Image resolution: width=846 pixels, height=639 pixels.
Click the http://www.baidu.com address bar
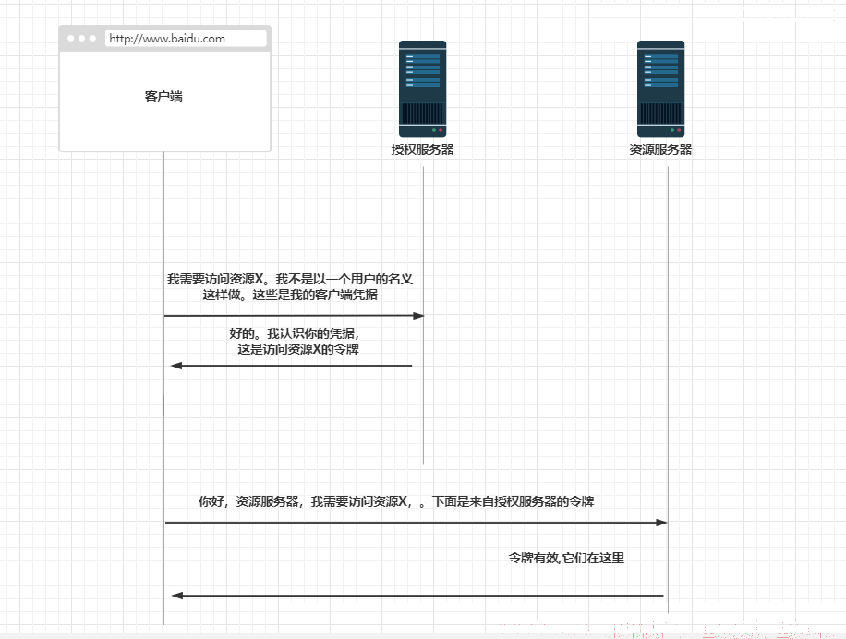point(186,38)
